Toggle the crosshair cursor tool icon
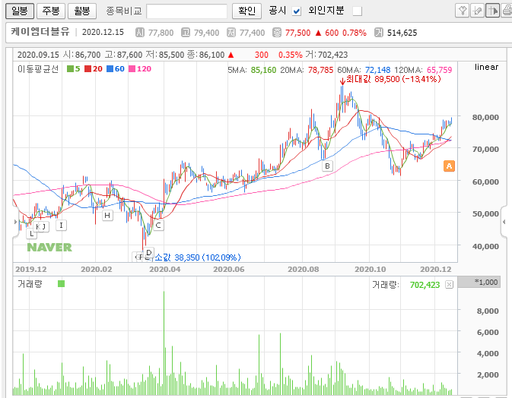Screen dimensions: 512x398 492,11
